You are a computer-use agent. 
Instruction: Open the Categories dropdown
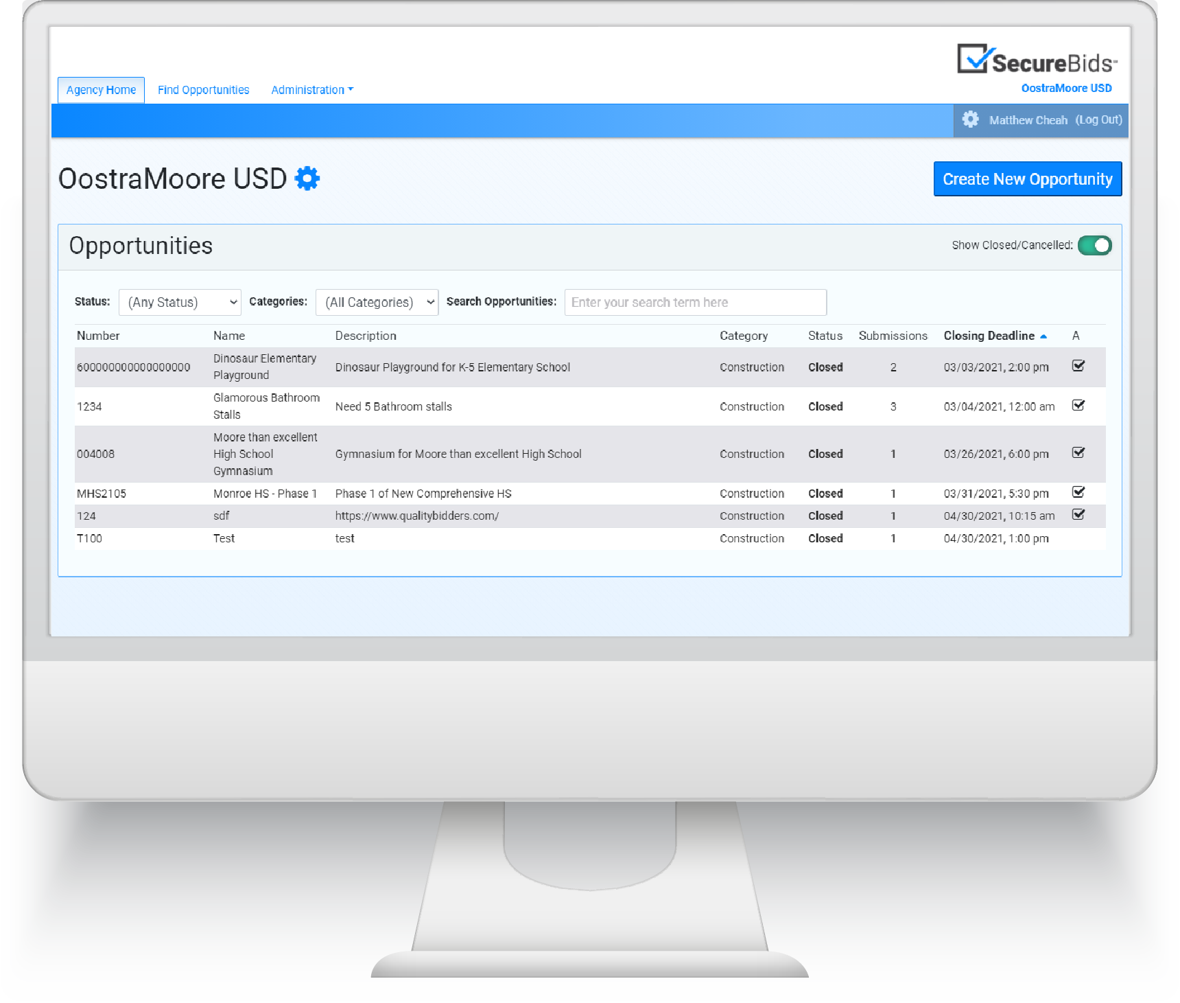377,302
